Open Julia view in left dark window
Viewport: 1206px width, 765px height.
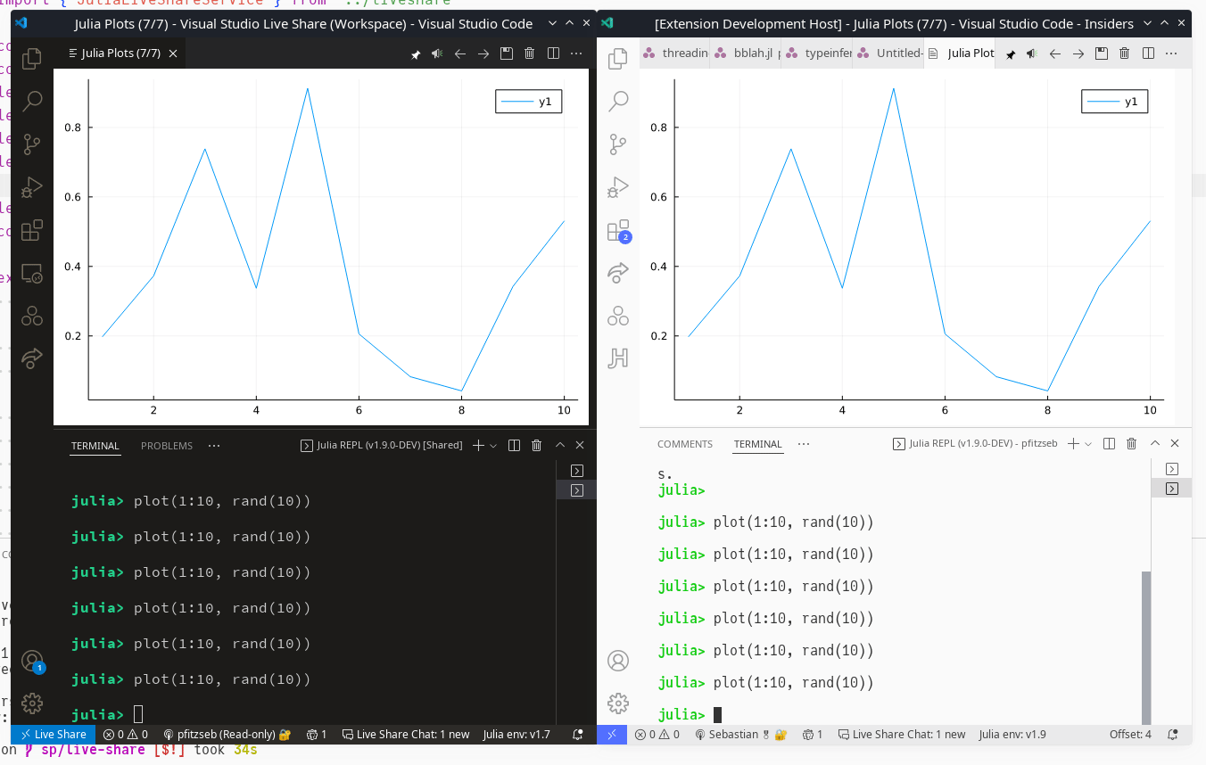(x=32, y=316)
